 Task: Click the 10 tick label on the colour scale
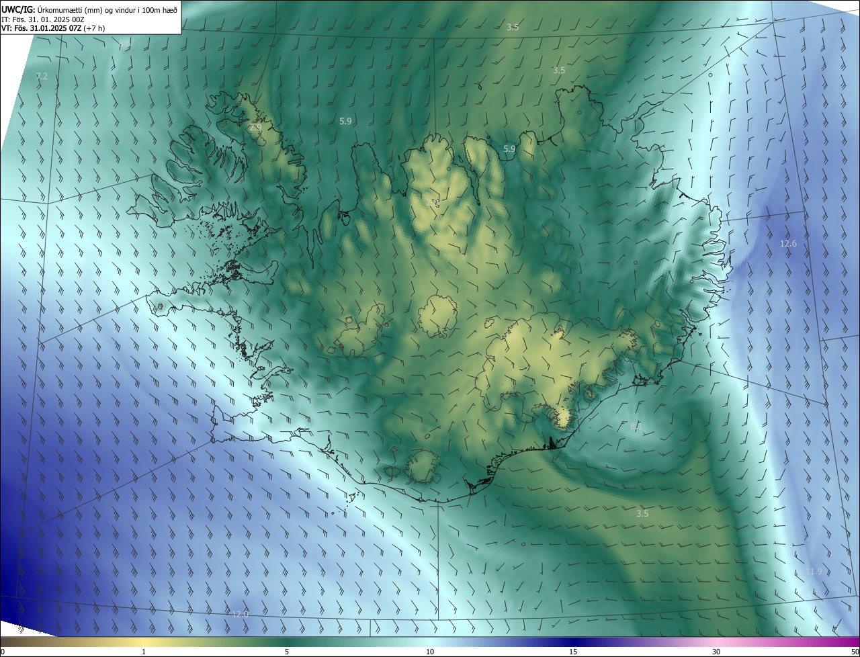coord(430,652)
